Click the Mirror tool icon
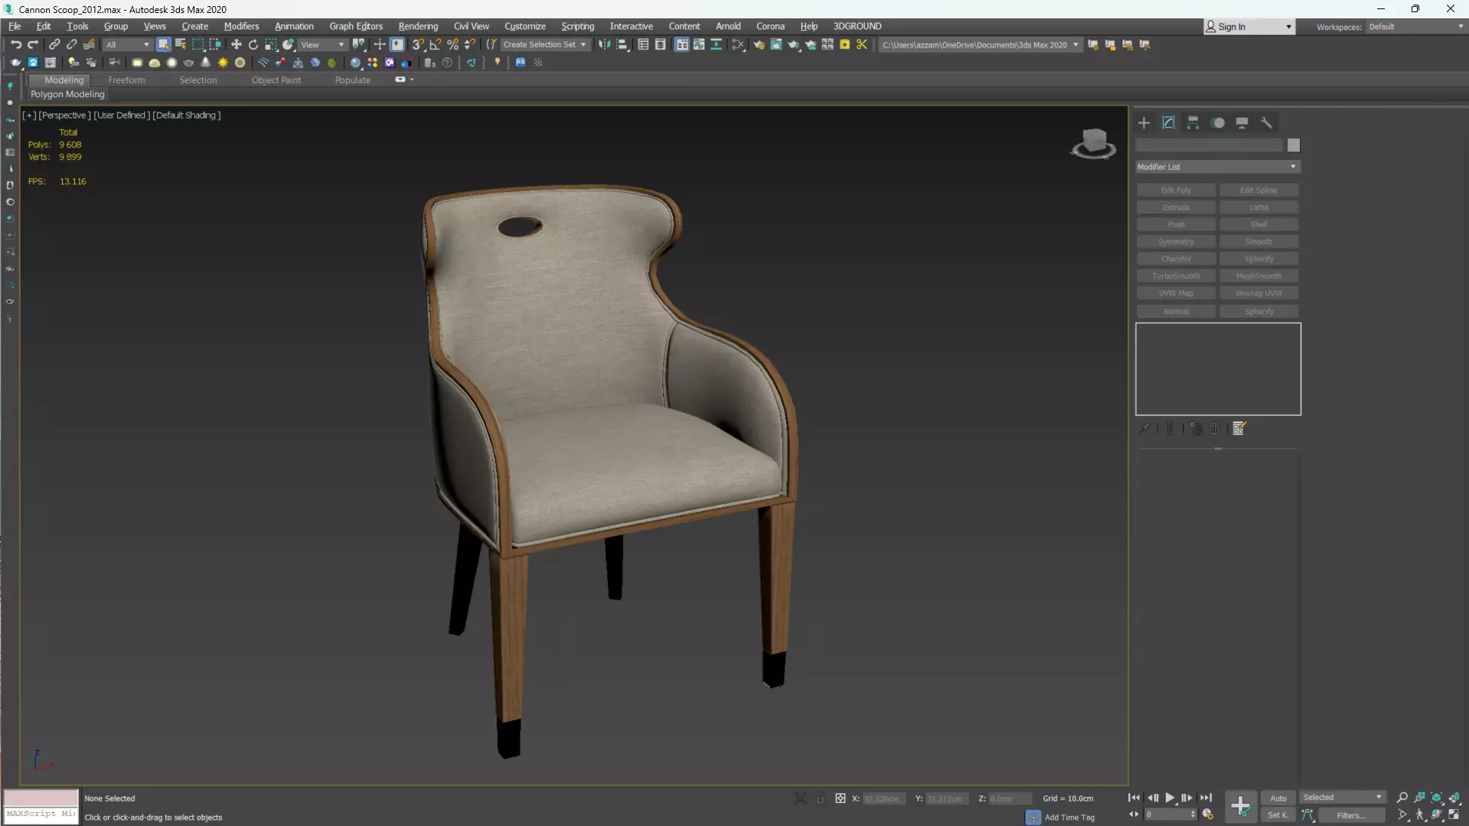 click(x=605, y=44)
